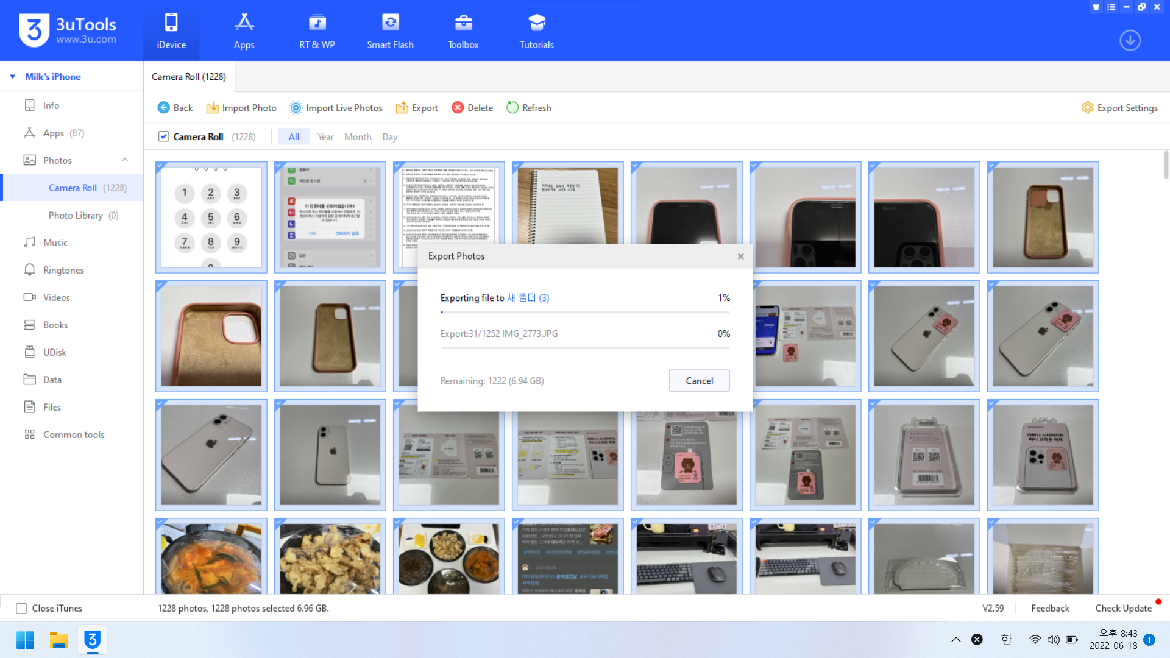Show hidden system tray icons
Screen dimensions: 1170x658
[955, 640]
